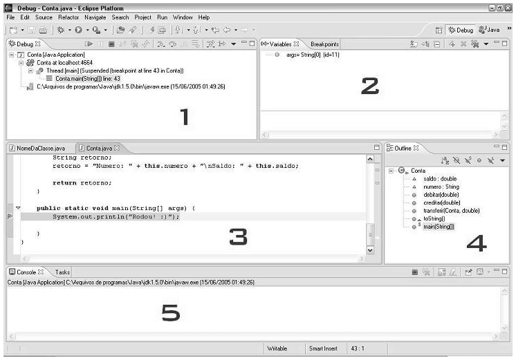The height and width of the screenshot is (360, 516).
Task: Open the Refactor menu
Action: coord(66,17)
